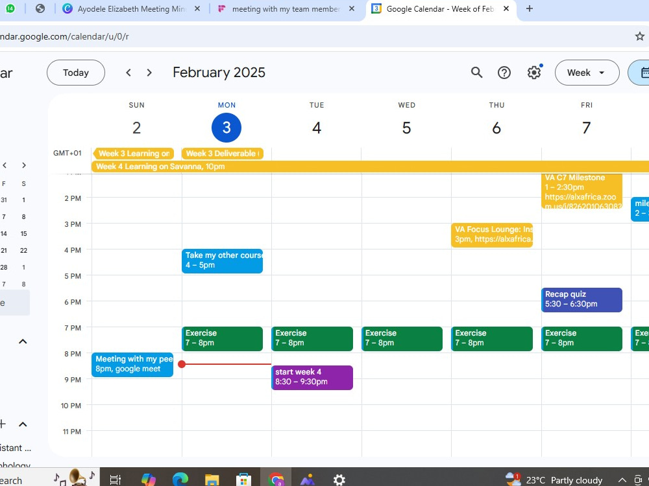Open Friday Exercise 7-8pm event
Image resolution: width=649 pixels, height=486 pixels.
tap(582, 338)
